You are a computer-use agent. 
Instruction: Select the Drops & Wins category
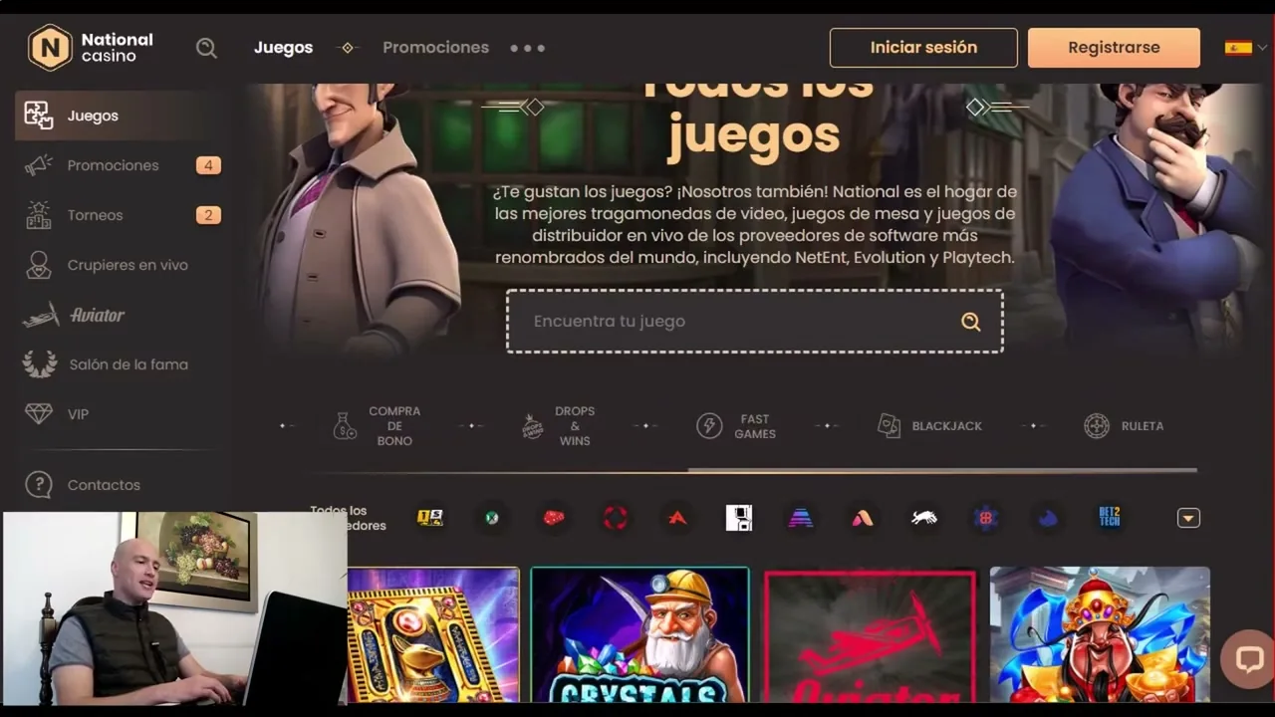(x=558, y=426)
